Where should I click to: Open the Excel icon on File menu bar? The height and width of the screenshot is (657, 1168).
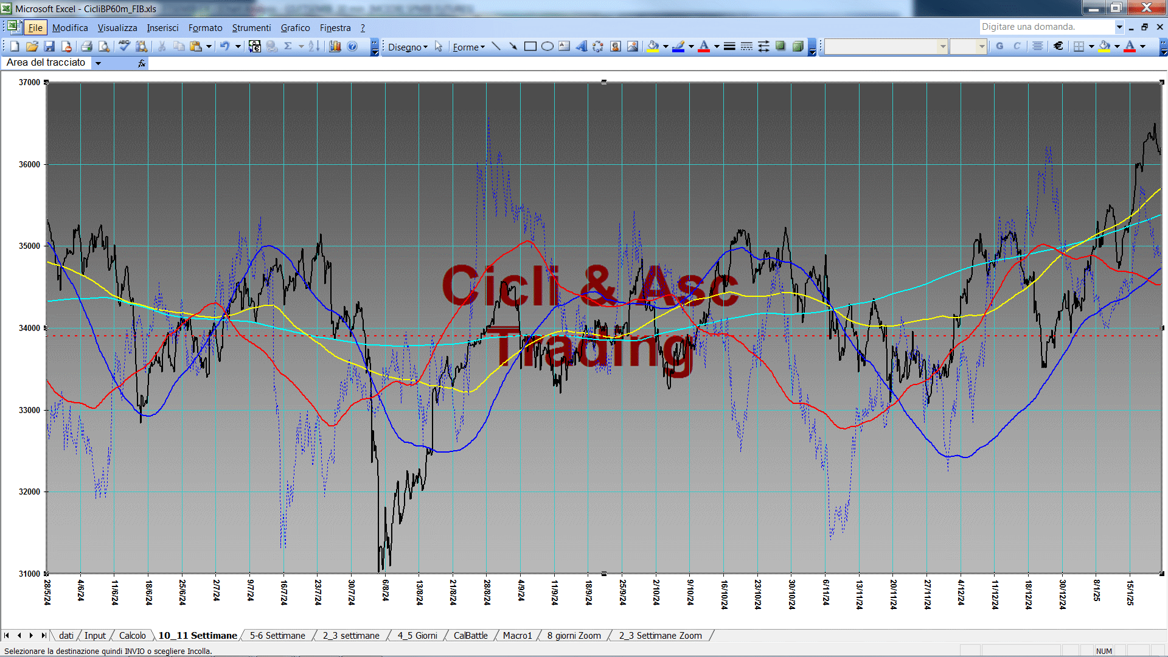tap(13, 27)
